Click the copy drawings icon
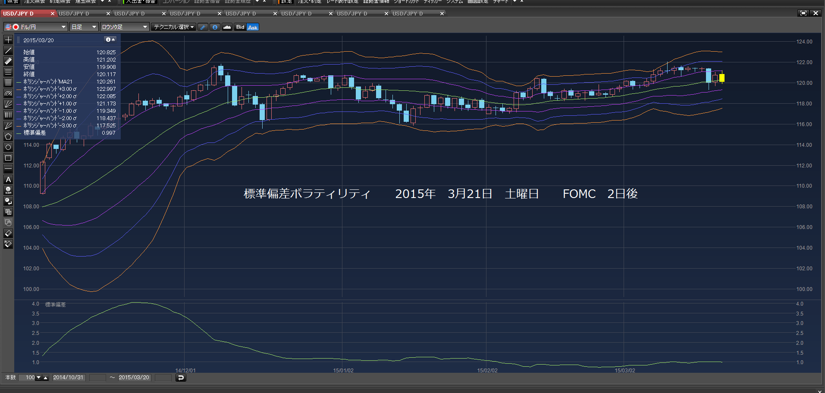Image resolution: width=825 pixels, height=393 pixels. click(8, 212)
